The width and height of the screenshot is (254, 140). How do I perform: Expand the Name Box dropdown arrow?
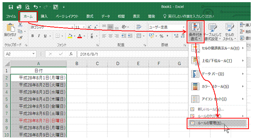33,54
